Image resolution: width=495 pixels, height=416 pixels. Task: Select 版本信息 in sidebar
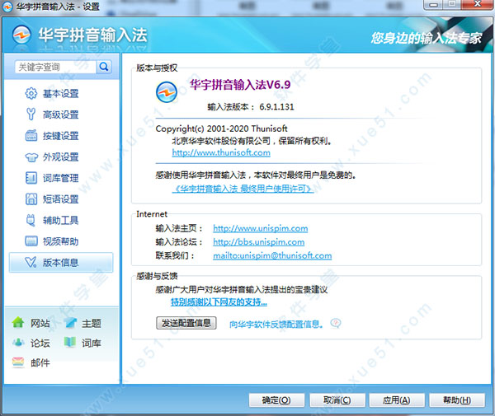60,263
